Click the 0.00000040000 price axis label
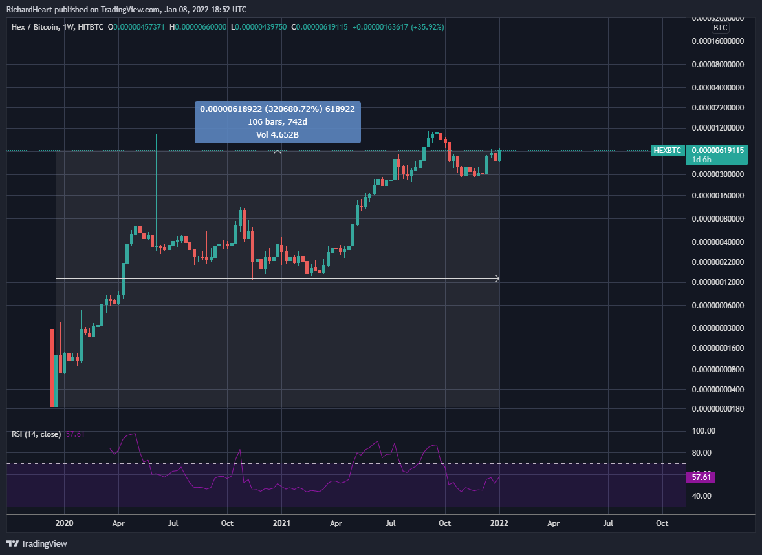762x555 pixels. pos(718,242)
